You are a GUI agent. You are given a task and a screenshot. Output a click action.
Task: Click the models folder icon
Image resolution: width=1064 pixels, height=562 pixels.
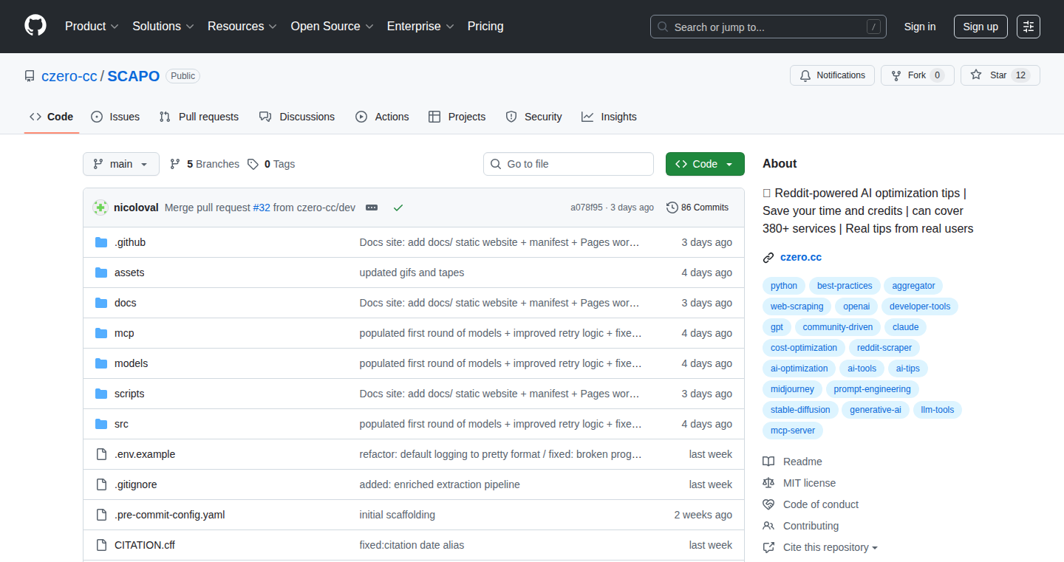101,363
